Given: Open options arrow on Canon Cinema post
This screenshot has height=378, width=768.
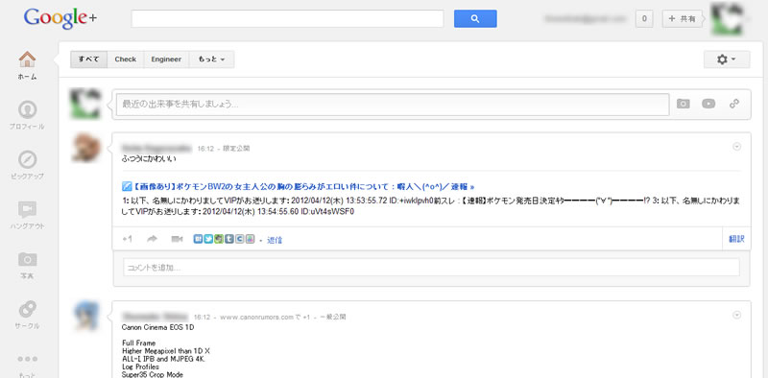Looking at the screenshot, I should pyautogui.click(x=736, y=315).
